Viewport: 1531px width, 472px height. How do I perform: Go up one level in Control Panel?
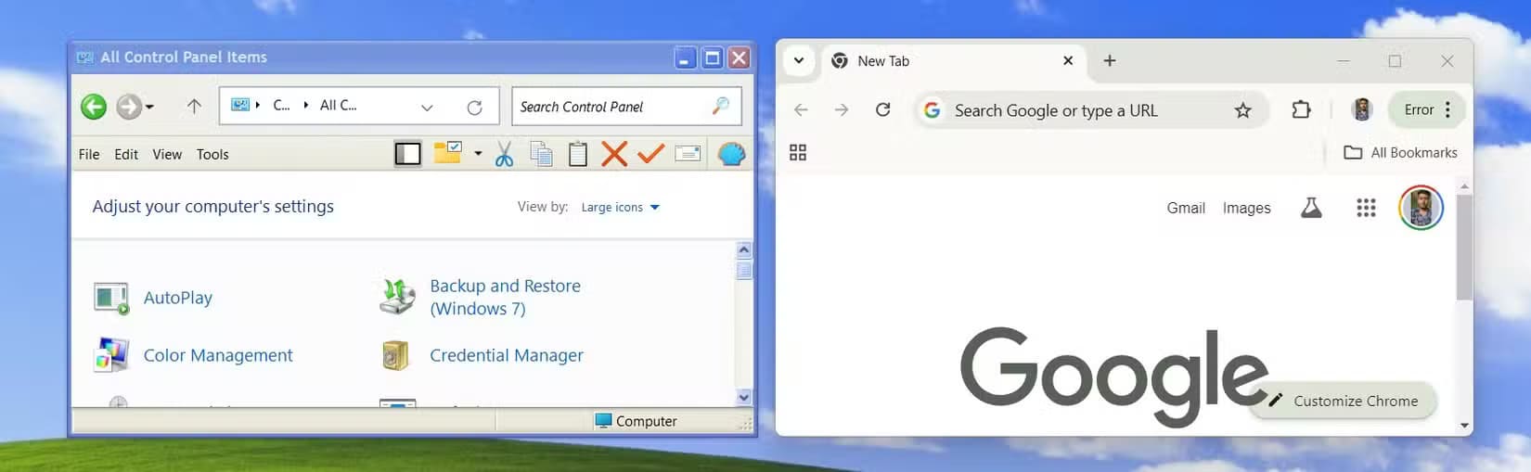(x=194, y=107)
